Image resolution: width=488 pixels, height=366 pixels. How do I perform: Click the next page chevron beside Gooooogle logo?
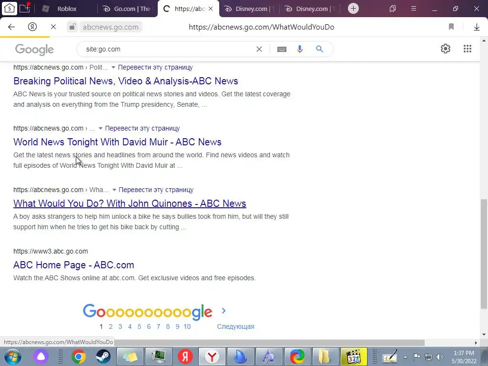[x=224, y=311]
